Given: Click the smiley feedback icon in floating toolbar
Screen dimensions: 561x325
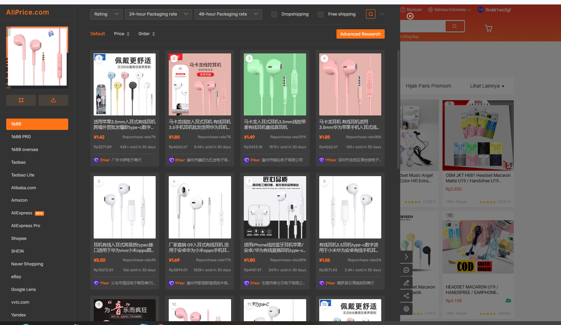Looking at the screenshot, I should click(406, 270).
